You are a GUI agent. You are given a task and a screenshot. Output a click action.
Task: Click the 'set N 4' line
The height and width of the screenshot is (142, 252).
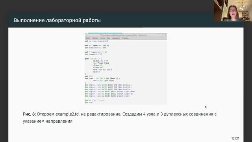click(89, 76)
